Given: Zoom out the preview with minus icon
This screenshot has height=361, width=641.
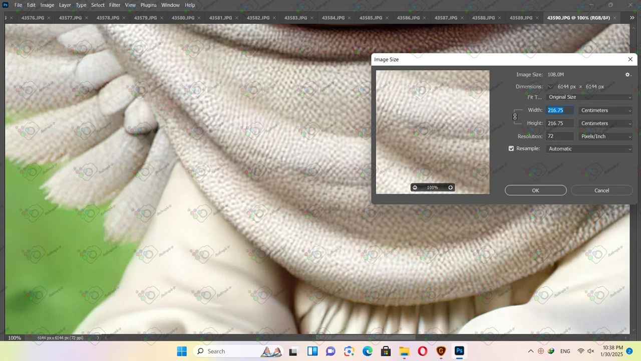Looking at the screenshot, I should [x=415, y=188].
